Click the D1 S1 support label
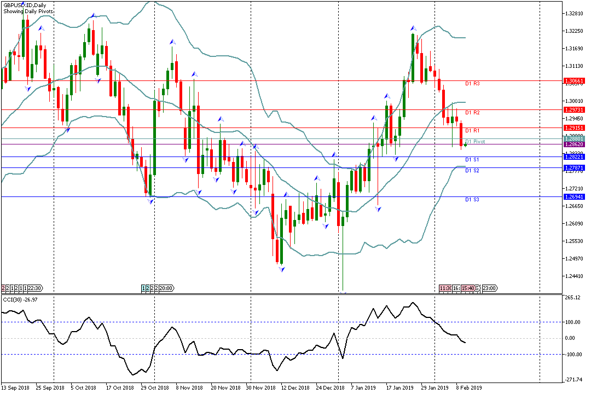 point(472,160)
